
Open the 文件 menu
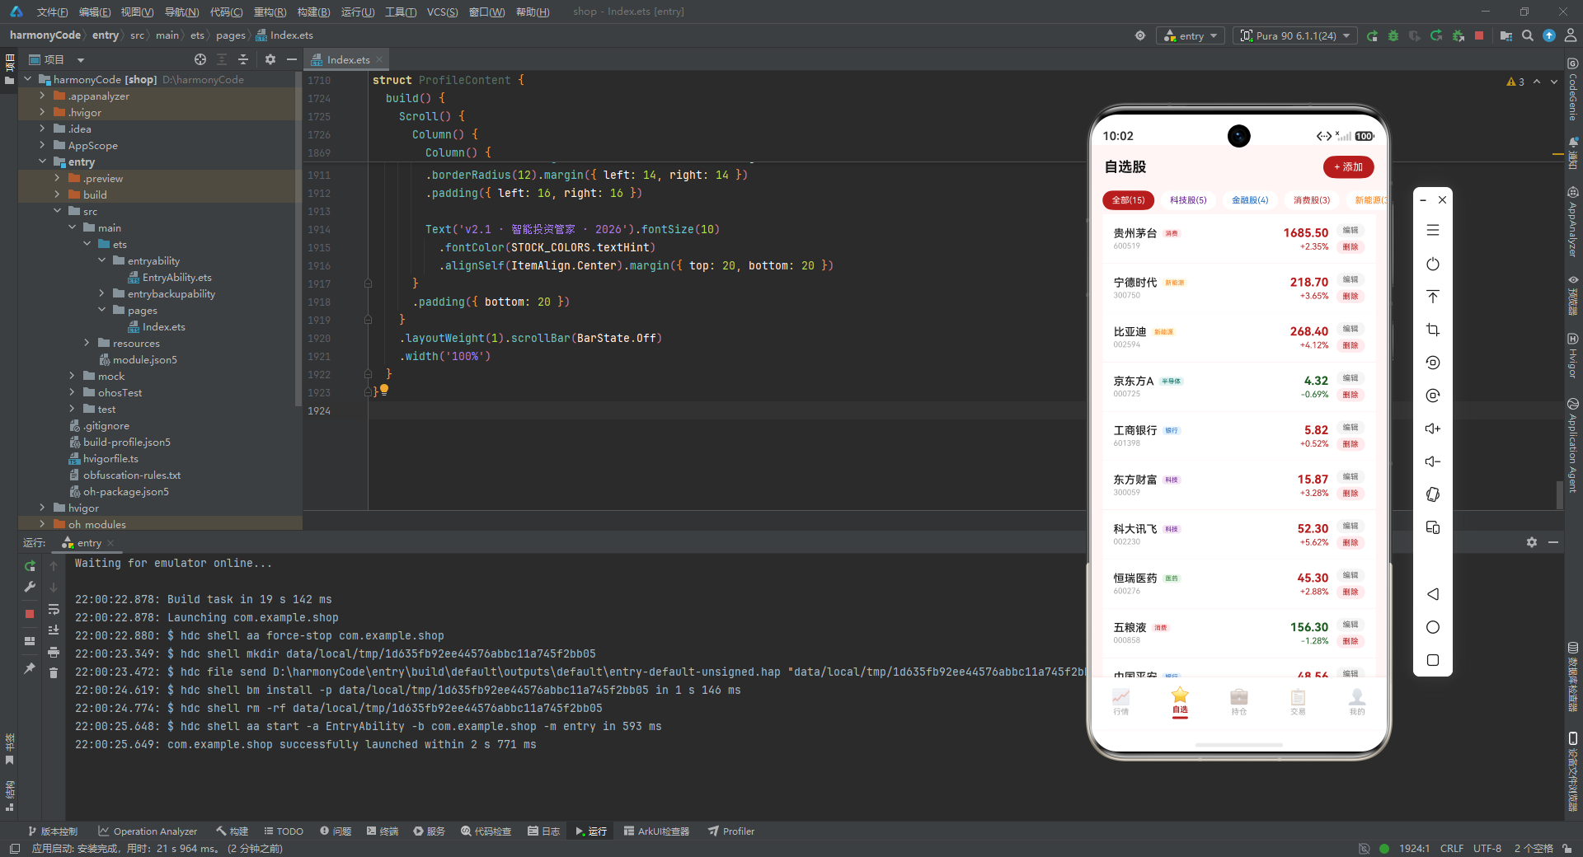click(52, 12)
